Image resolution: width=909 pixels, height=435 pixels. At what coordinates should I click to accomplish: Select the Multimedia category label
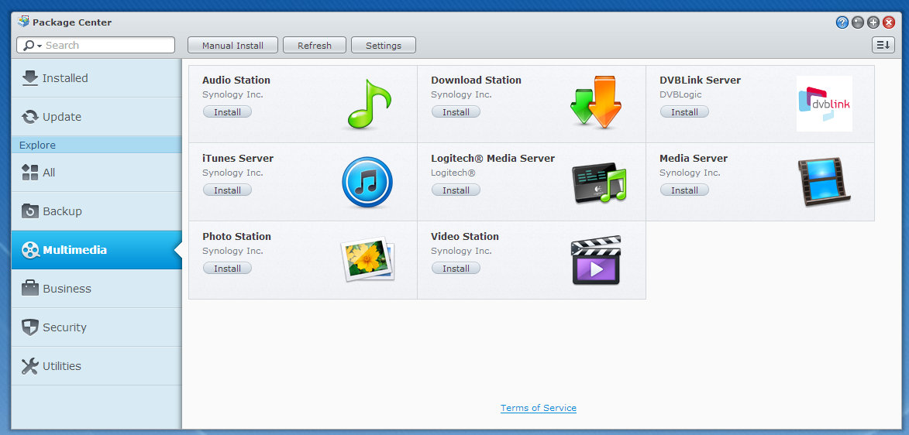75,250
